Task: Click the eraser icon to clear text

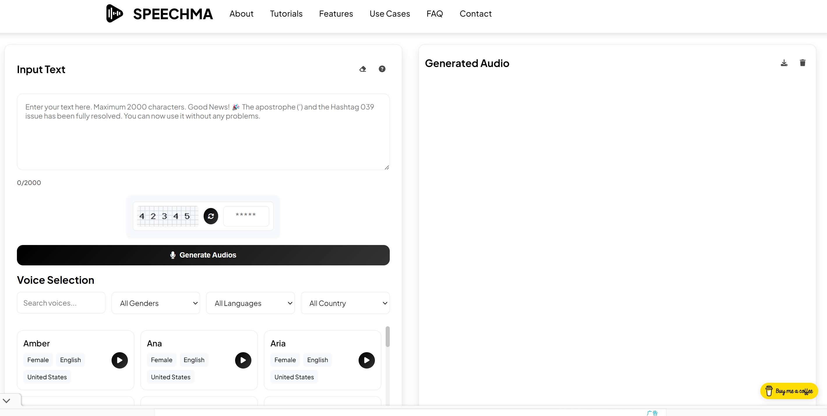Action: pos(363,69)
